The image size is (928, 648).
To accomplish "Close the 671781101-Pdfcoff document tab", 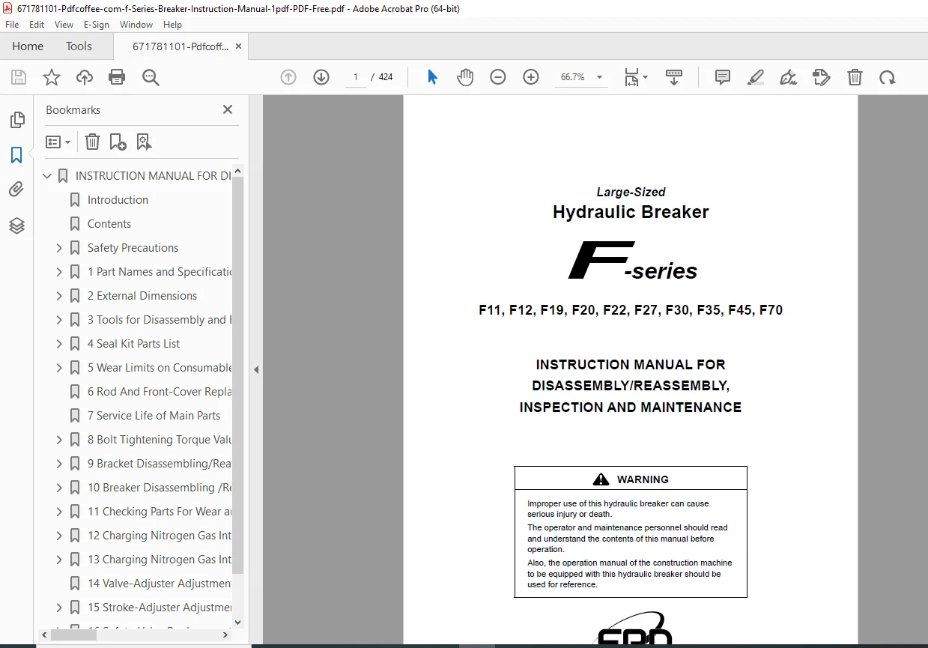I will [x=239, y=46].
